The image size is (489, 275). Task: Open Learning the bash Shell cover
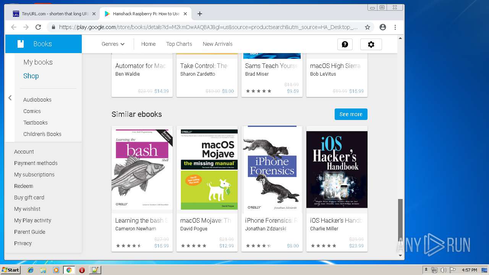142,170
